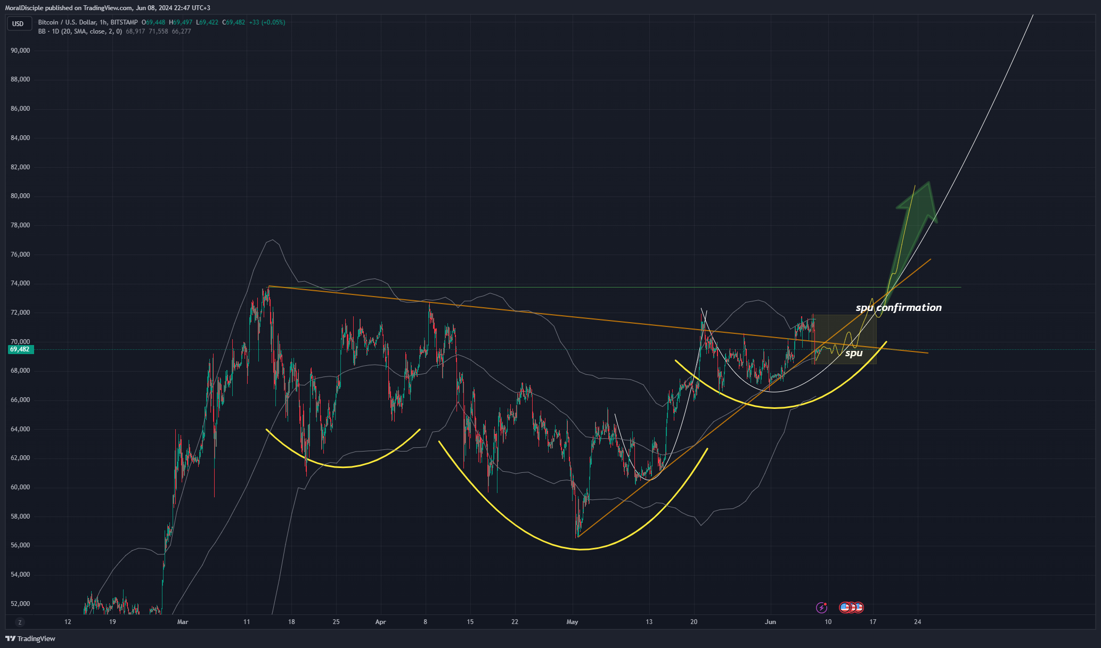Click the 25 date label on time axis
Image resolution: width=1101 pixels, height=648 pixels.
336,622
